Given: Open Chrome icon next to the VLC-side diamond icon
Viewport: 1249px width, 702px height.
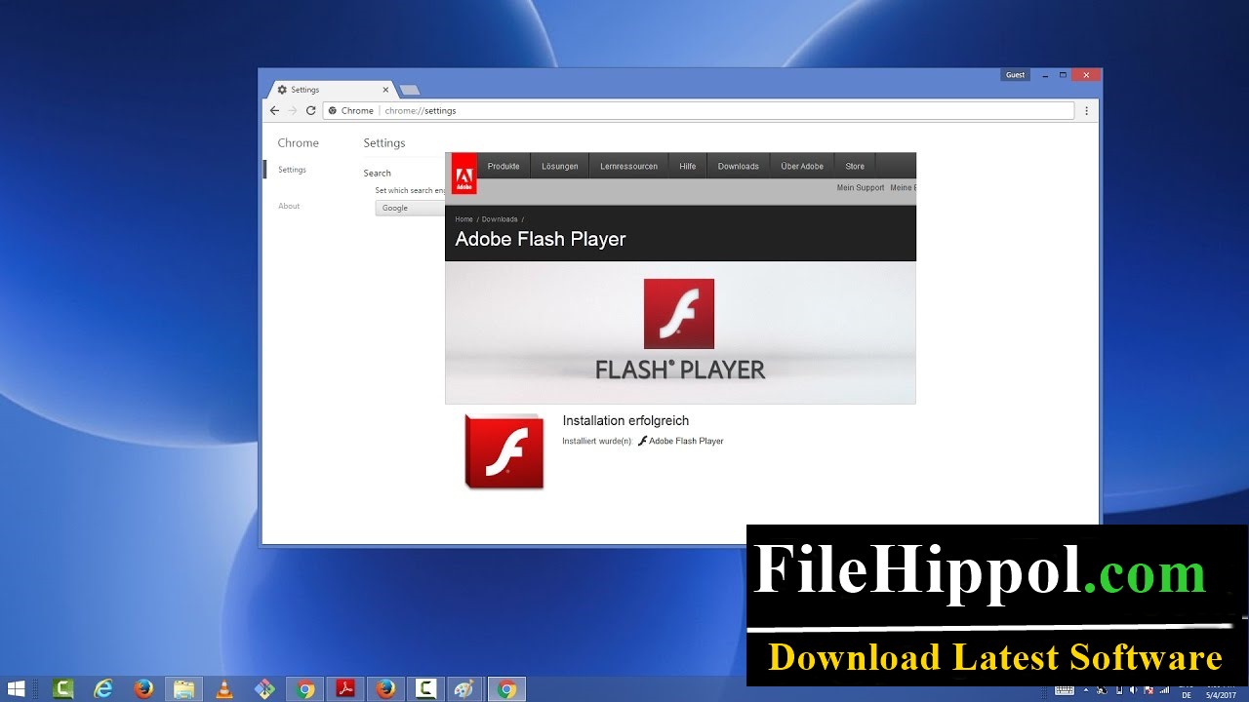Looking at the screenshot, I should tap(305, 689).
